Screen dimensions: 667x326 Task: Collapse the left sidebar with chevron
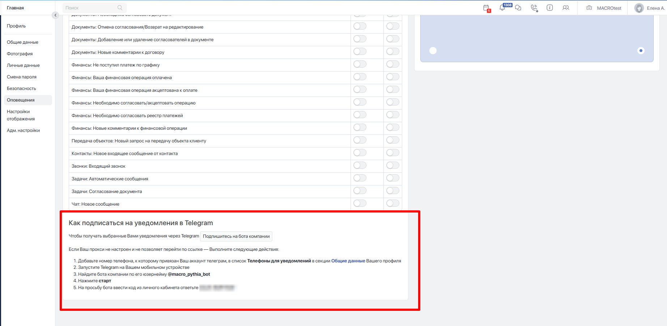tap(55, 15)
